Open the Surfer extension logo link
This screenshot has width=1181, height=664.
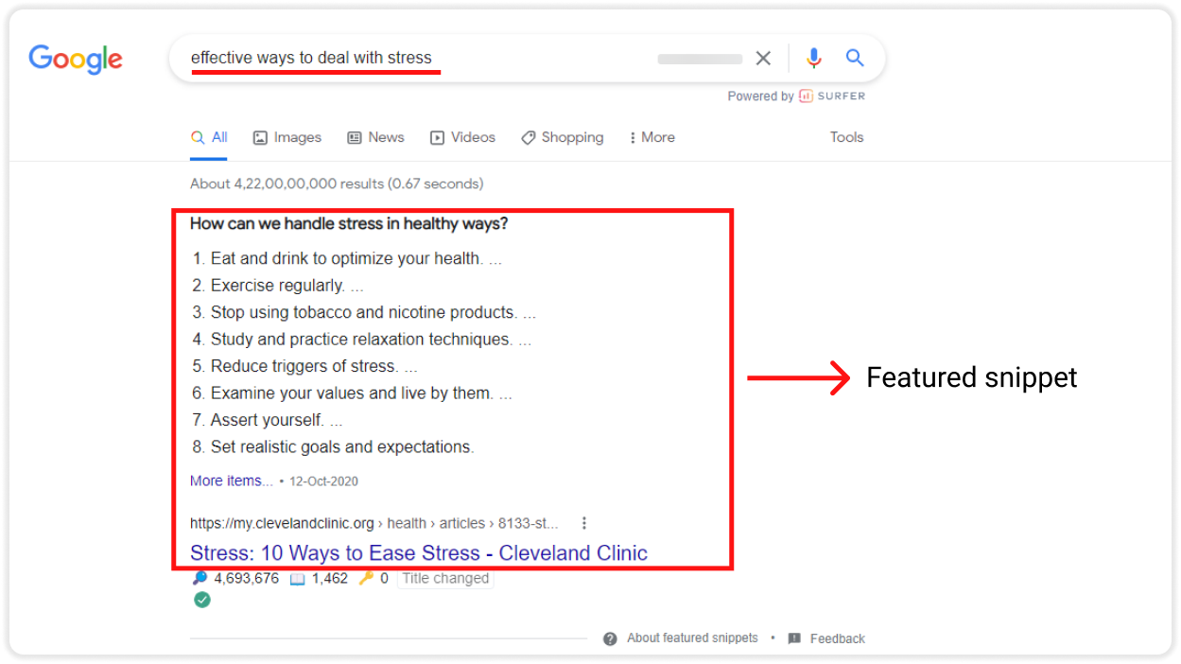point(832,96)
